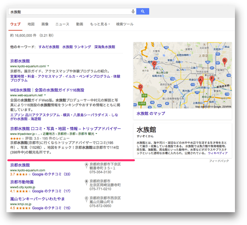Click address 京都府京都市下京区 text

click(x=105, y=164)
